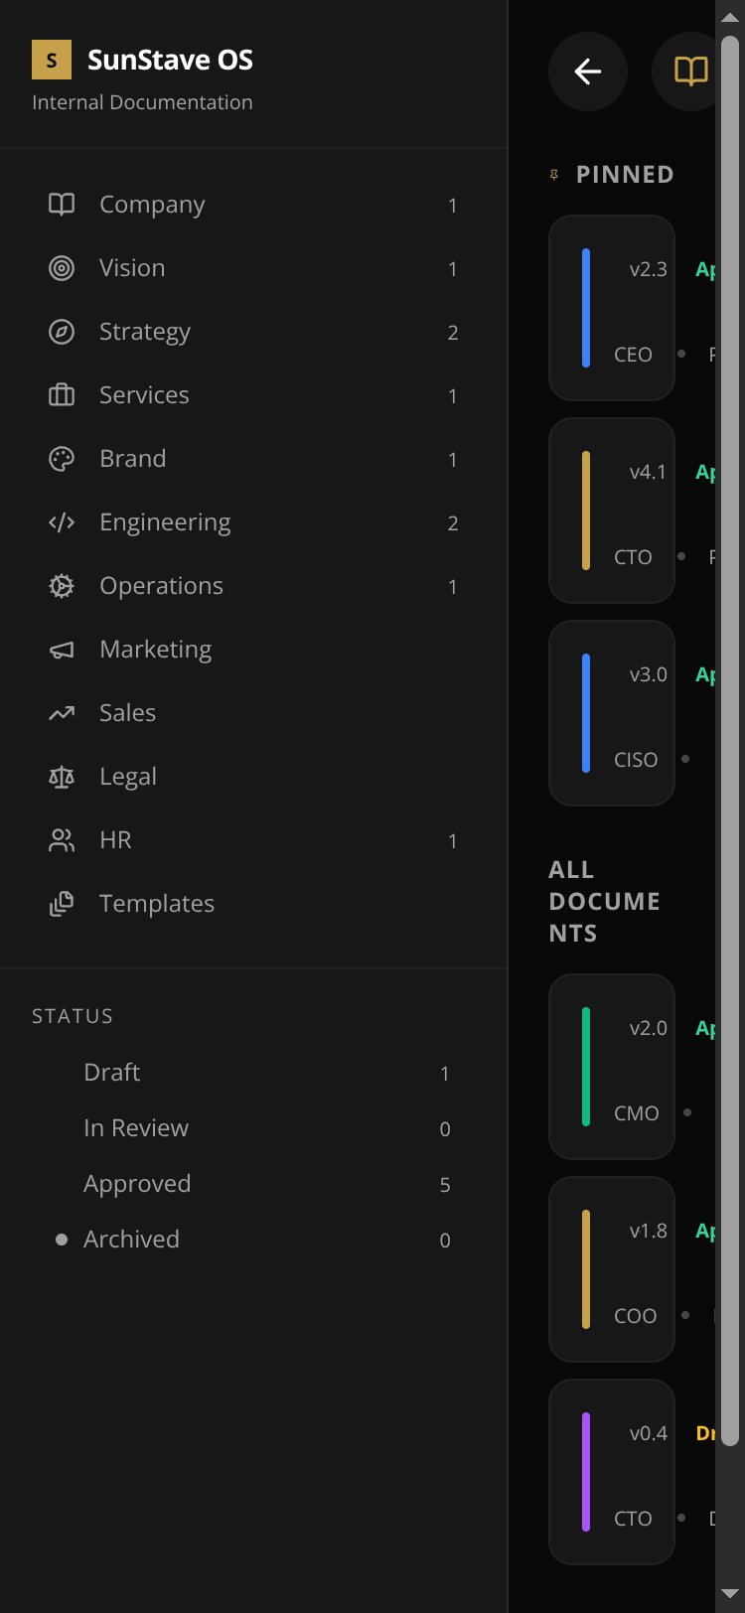745x1613 pixels.
Task: Click the Company book icon
Action: [62, 205]
